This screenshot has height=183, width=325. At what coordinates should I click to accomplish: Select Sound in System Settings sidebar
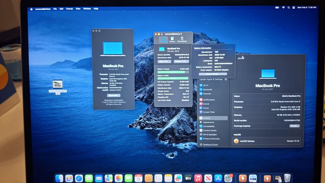pyautogui.click(x=213, y=104)
